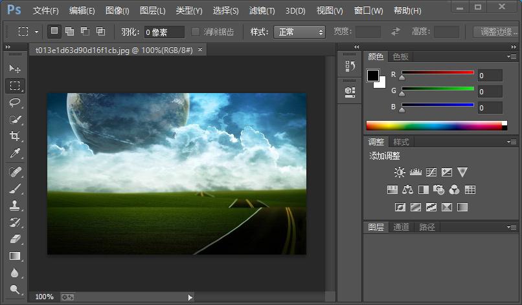Select the Lasso tool
Viewport: 522px width, 305px height.
15,102
